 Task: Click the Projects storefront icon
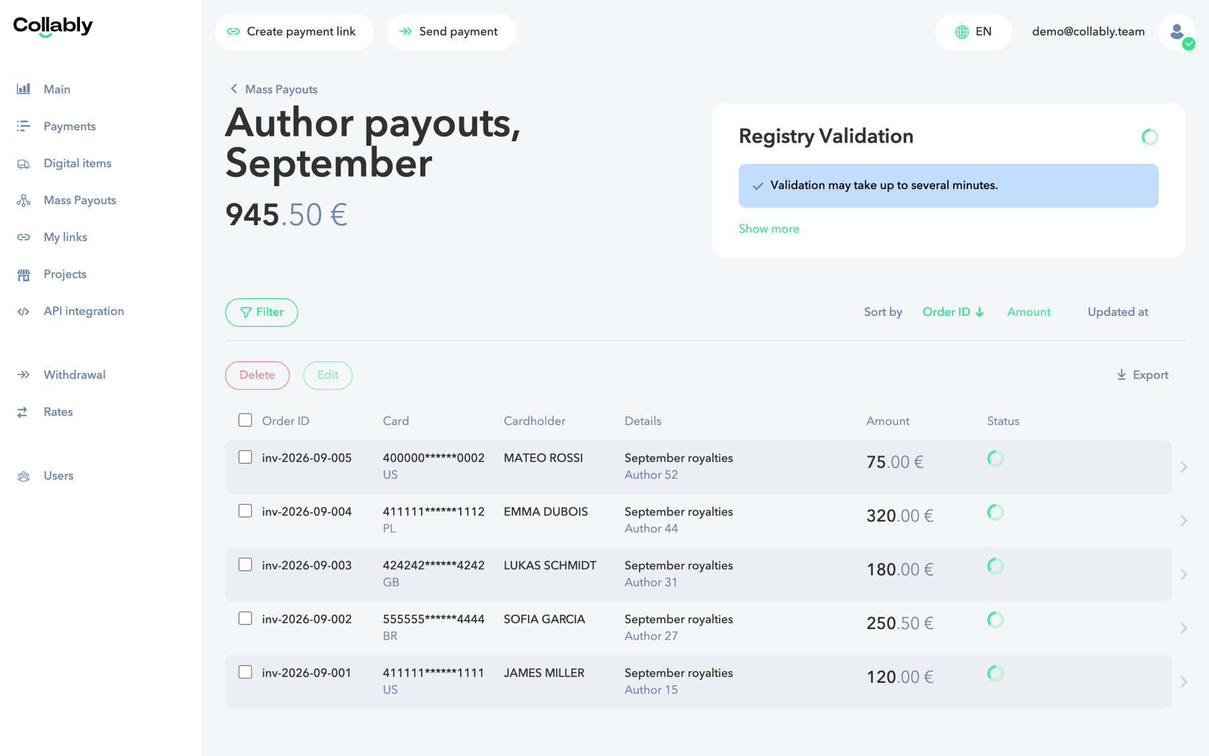[24, 274]
